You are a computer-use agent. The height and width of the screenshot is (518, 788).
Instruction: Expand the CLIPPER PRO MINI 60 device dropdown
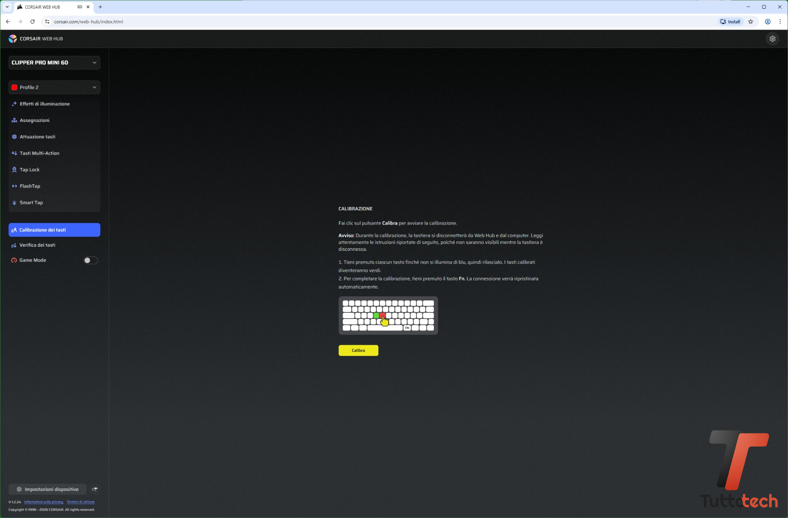click(x=54, y=63)
